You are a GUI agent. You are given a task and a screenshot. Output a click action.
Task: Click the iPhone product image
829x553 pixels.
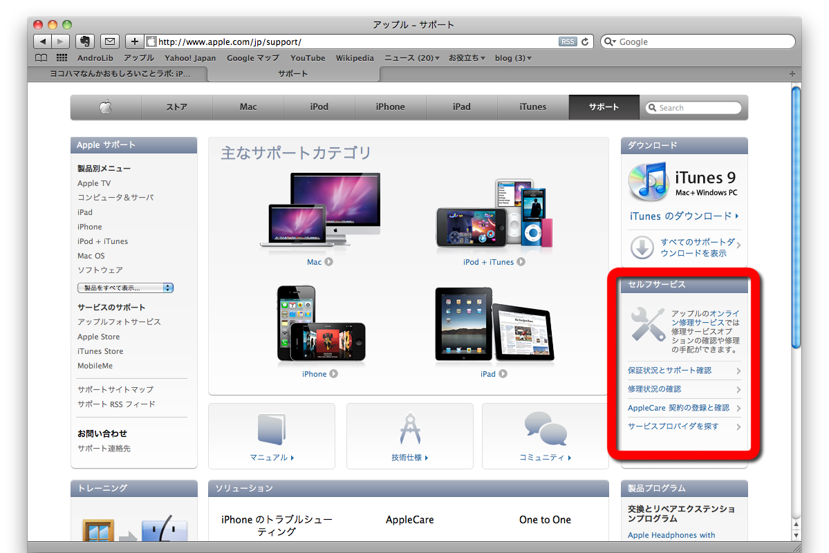pos(321,324)
